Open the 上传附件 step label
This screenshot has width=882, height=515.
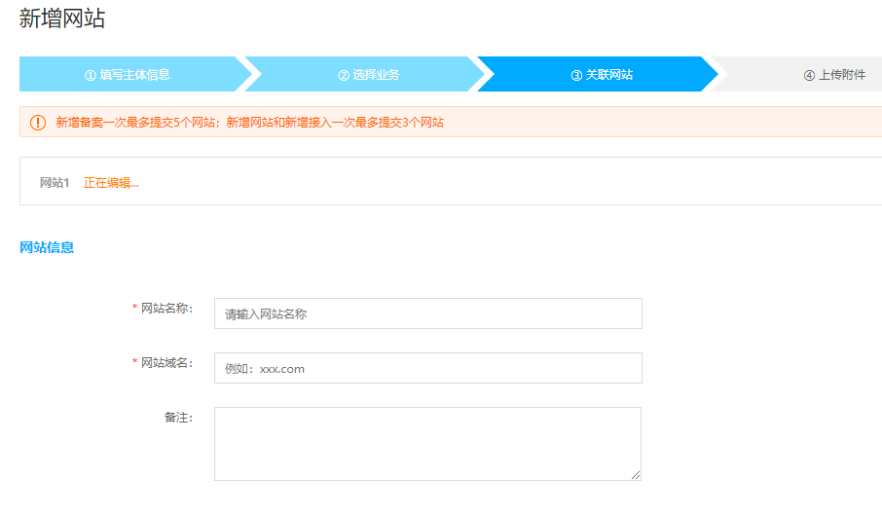pyautogui.click(x=841, y=75)
